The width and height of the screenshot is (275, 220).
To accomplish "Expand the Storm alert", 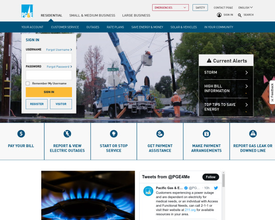I will tap(225, 72).
